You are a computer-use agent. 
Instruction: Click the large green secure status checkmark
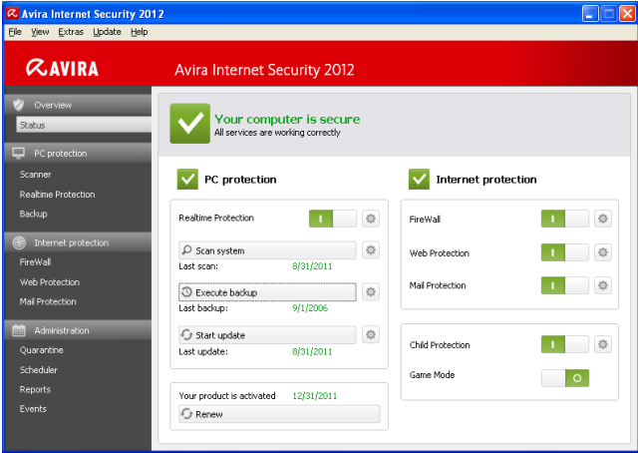(190, 123)
